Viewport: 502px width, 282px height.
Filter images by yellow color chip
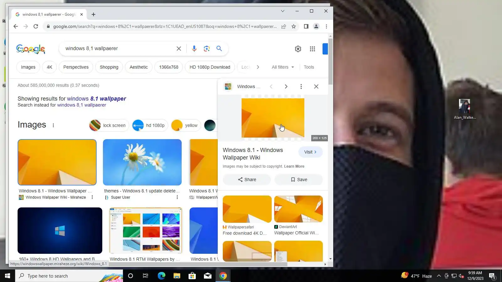tap(186, 125)
